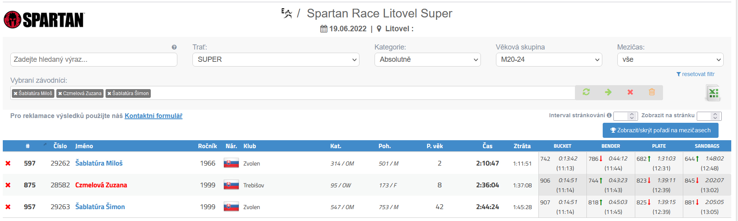Screen dimensions: 738x221
Task: Click resetovat filtr link
Action: pyautogui.click(x=696, y=74)
